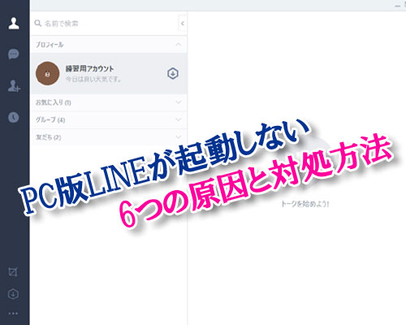Click the search magnifier icon

[x=38, y=24]
